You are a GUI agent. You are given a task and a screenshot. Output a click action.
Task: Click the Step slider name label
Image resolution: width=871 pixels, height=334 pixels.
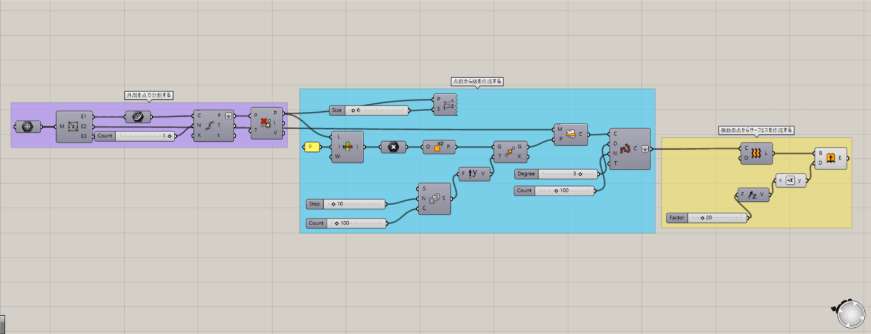tap(314, 204)
